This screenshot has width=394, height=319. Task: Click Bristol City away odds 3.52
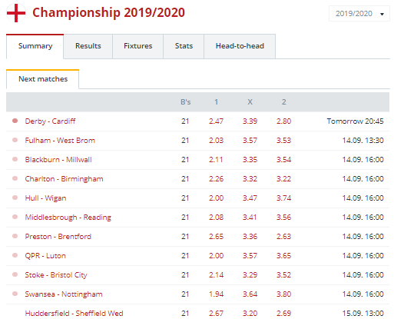(x=283, y=275)
